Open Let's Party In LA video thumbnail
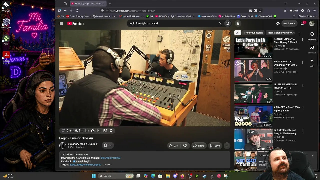This screenshot has width=320, height=180. point(253,48)
